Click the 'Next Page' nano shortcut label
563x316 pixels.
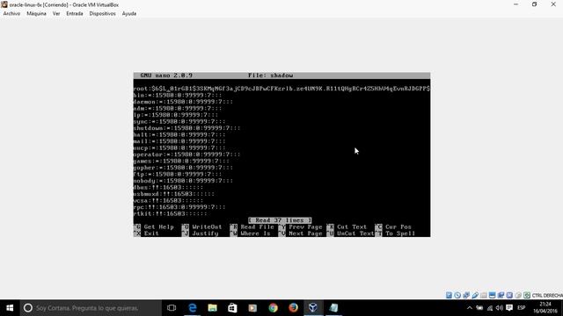[305, 233]
